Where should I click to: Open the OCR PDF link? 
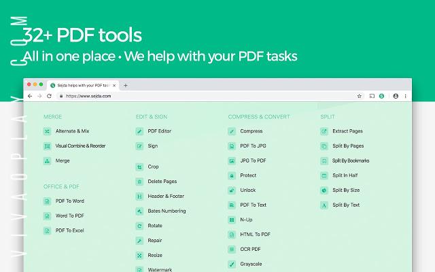(251, 249)
